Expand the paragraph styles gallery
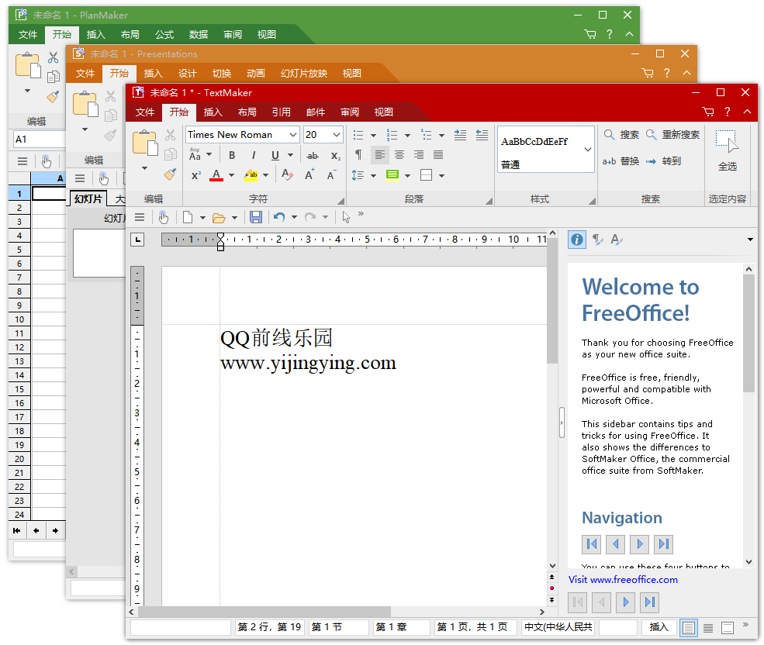764x645 pixels. tap(588, 149)
